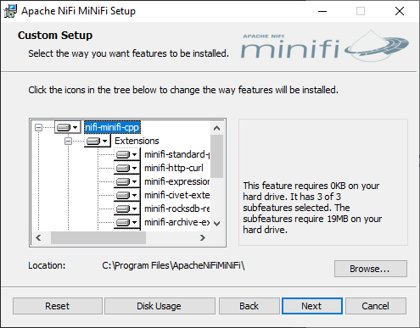Image resolution: width=420 pixels, height=328 pixels.
Task: Click the Next button
Action: [x=312, y=306]
